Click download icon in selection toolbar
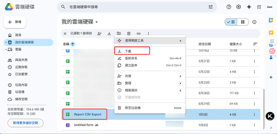This screenshot has height=134, width=277. (109, 33)
